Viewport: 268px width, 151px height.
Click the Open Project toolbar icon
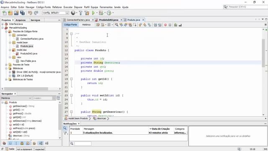16,13
